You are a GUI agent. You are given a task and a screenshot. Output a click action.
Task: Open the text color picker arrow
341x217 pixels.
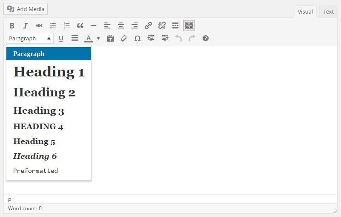98,38
